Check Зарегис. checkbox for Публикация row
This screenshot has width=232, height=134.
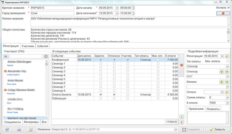point(100,98)
